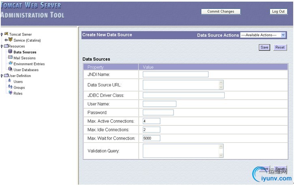294x185 pixels.
Task: Click the Mail Sessions envelope icon
Action: (x=10, y=57)
